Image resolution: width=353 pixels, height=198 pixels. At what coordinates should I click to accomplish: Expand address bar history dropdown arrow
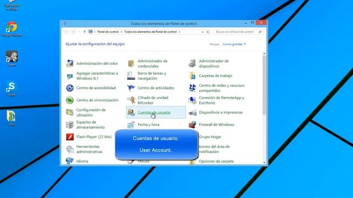(x=202, y=32)
